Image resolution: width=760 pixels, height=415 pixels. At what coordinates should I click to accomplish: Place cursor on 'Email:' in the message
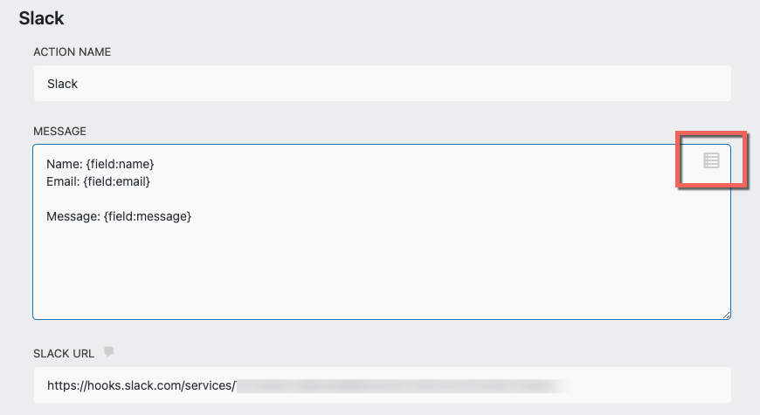coord(63,181)
